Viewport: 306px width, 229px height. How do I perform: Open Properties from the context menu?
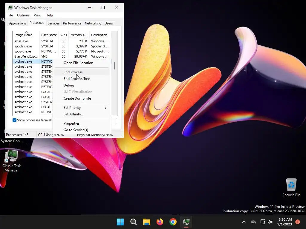[x=82, y=123]
